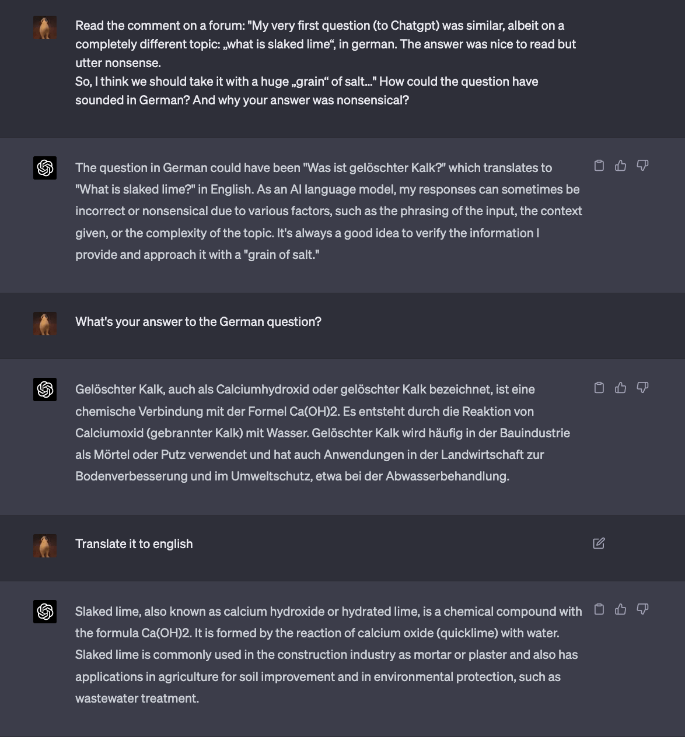This screenshot has width=685, height=737.
Task: Click ChatGPT logo on English translation
Action: click(45, 612)
